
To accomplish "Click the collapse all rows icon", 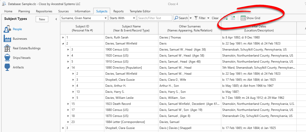I will point(233,18).
